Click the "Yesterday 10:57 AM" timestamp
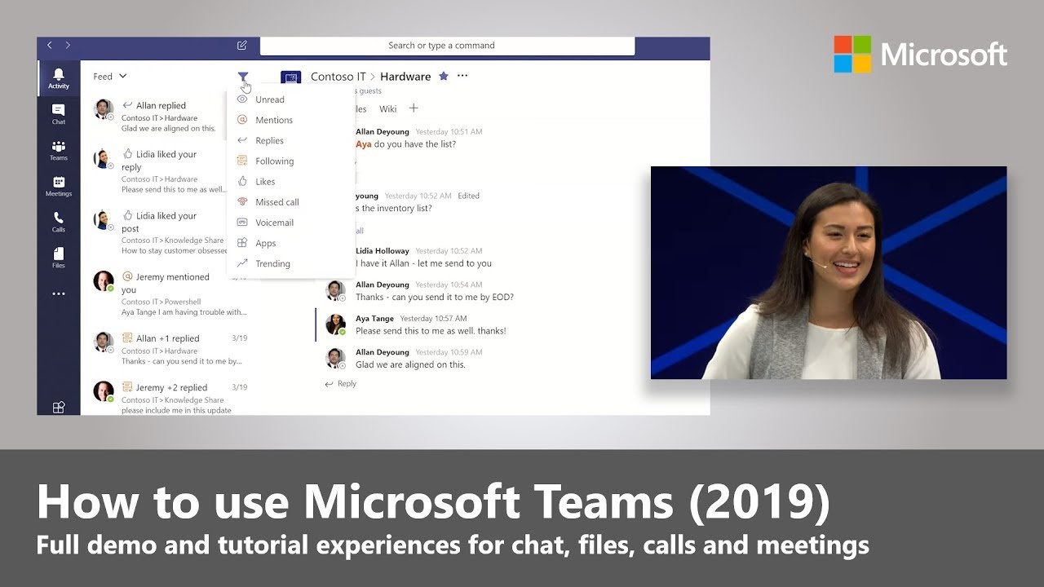 [433, 319]
